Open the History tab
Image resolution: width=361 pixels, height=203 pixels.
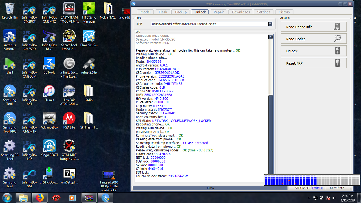click(284, 12)
